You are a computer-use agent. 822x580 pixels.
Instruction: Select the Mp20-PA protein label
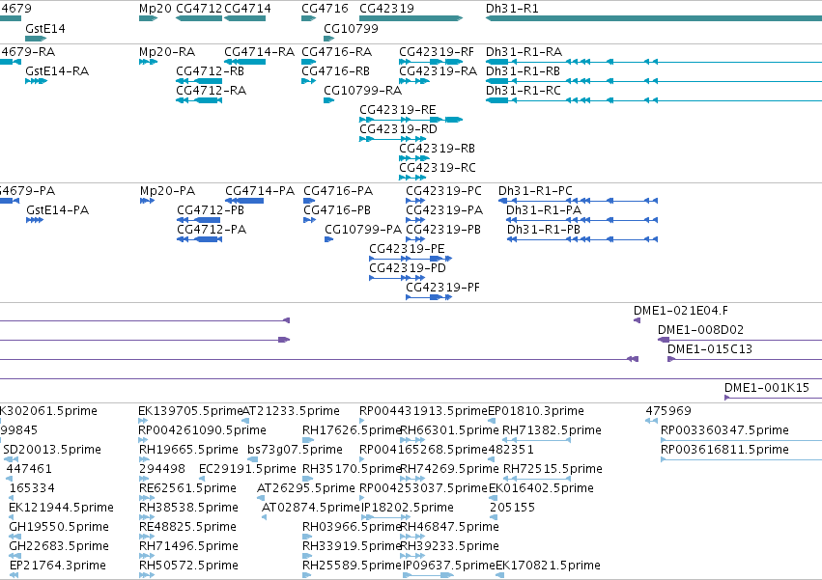tap(168, 191)
